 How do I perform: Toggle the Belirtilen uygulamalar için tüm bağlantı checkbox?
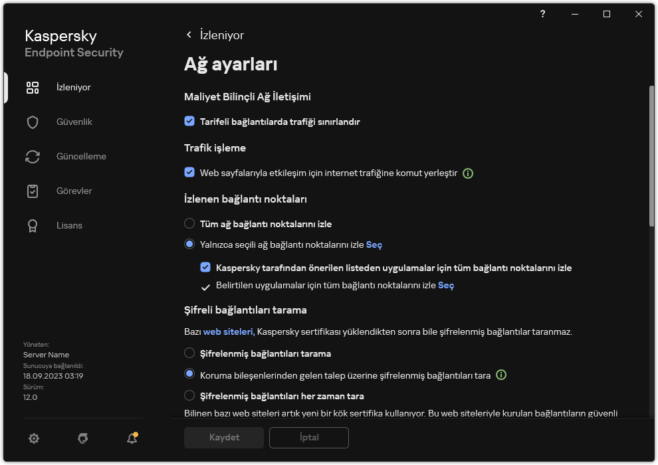pyautogui.click(x=205, y=287)
